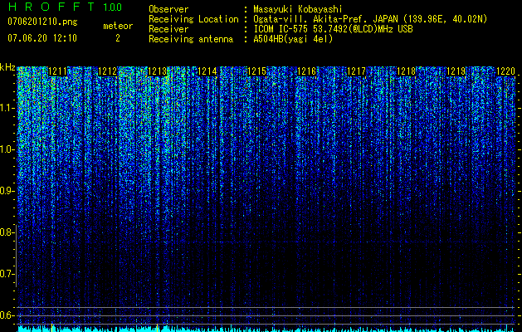Viewport: 522px width, 332px height.
Task: Click the 1212 time marker
Action: pos(108,71)
